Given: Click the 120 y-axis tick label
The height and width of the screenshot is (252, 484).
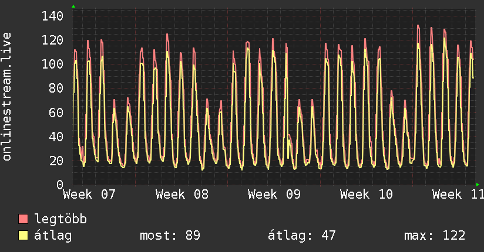Looking at the screenshot, I should coord(52,40).
